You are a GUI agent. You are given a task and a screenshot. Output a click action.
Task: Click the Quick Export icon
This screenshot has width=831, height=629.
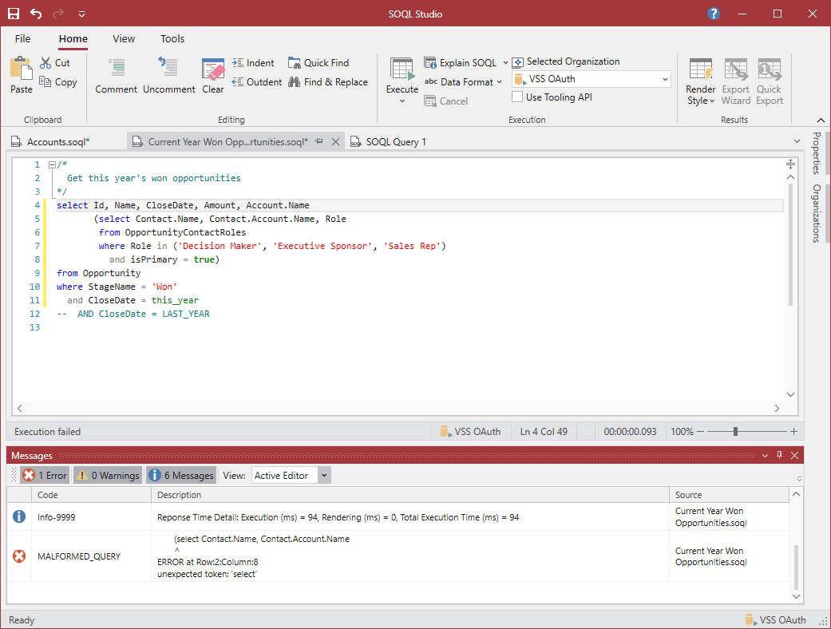click(768, 77)
